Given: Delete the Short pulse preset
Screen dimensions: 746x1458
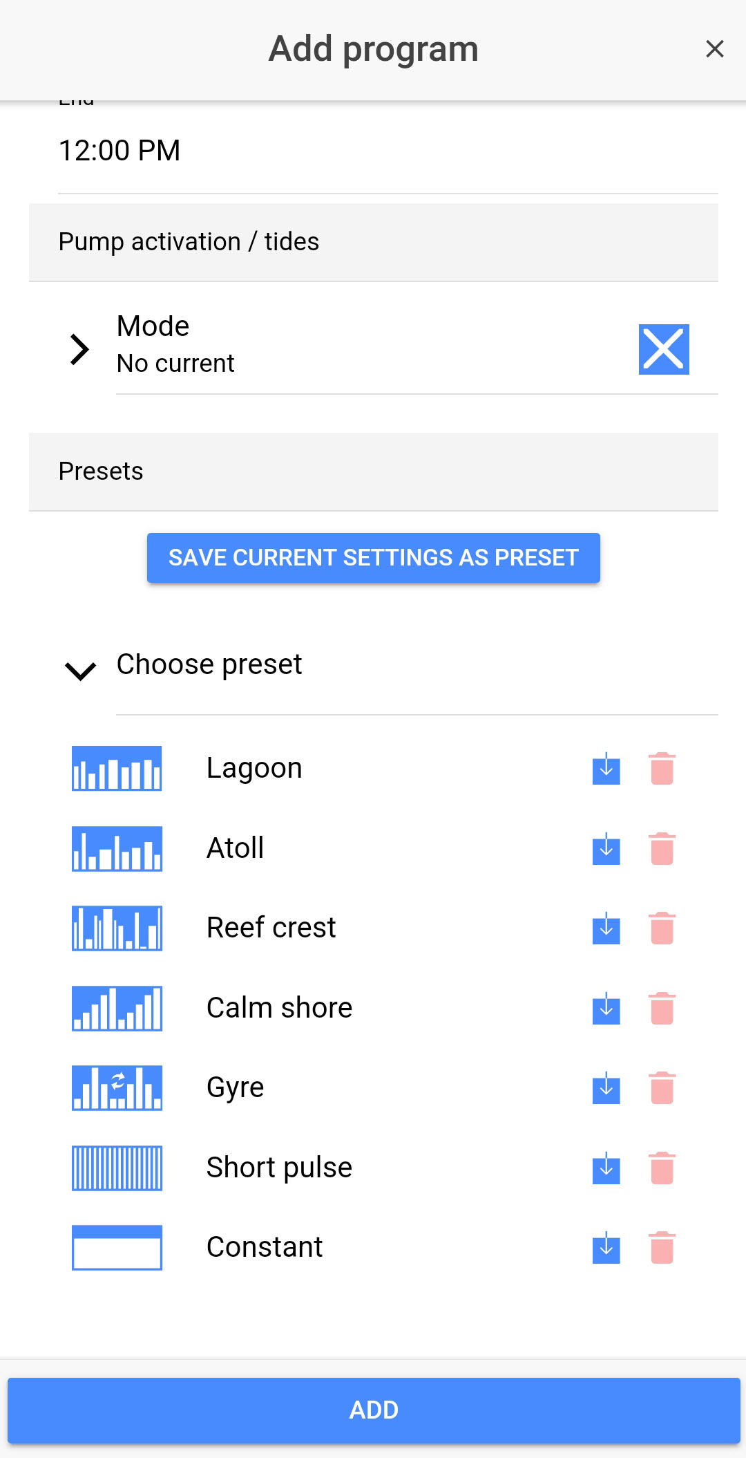Looking at the screenshot, I should click(662, 1168).
